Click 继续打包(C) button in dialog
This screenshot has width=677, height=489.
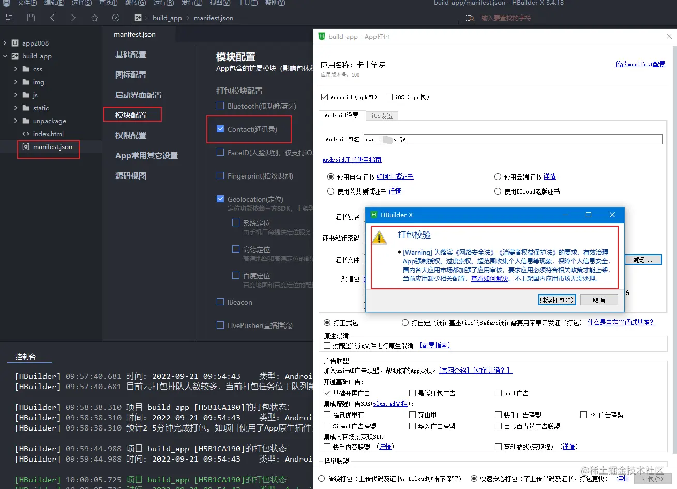(x=556, y=300)
